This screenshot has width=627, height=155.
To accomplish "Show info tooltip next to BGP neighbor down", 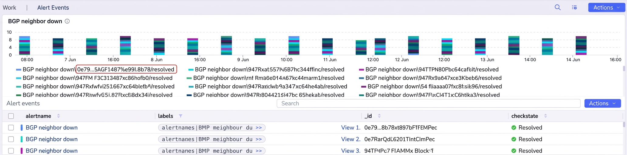I will tap(67, 21).
